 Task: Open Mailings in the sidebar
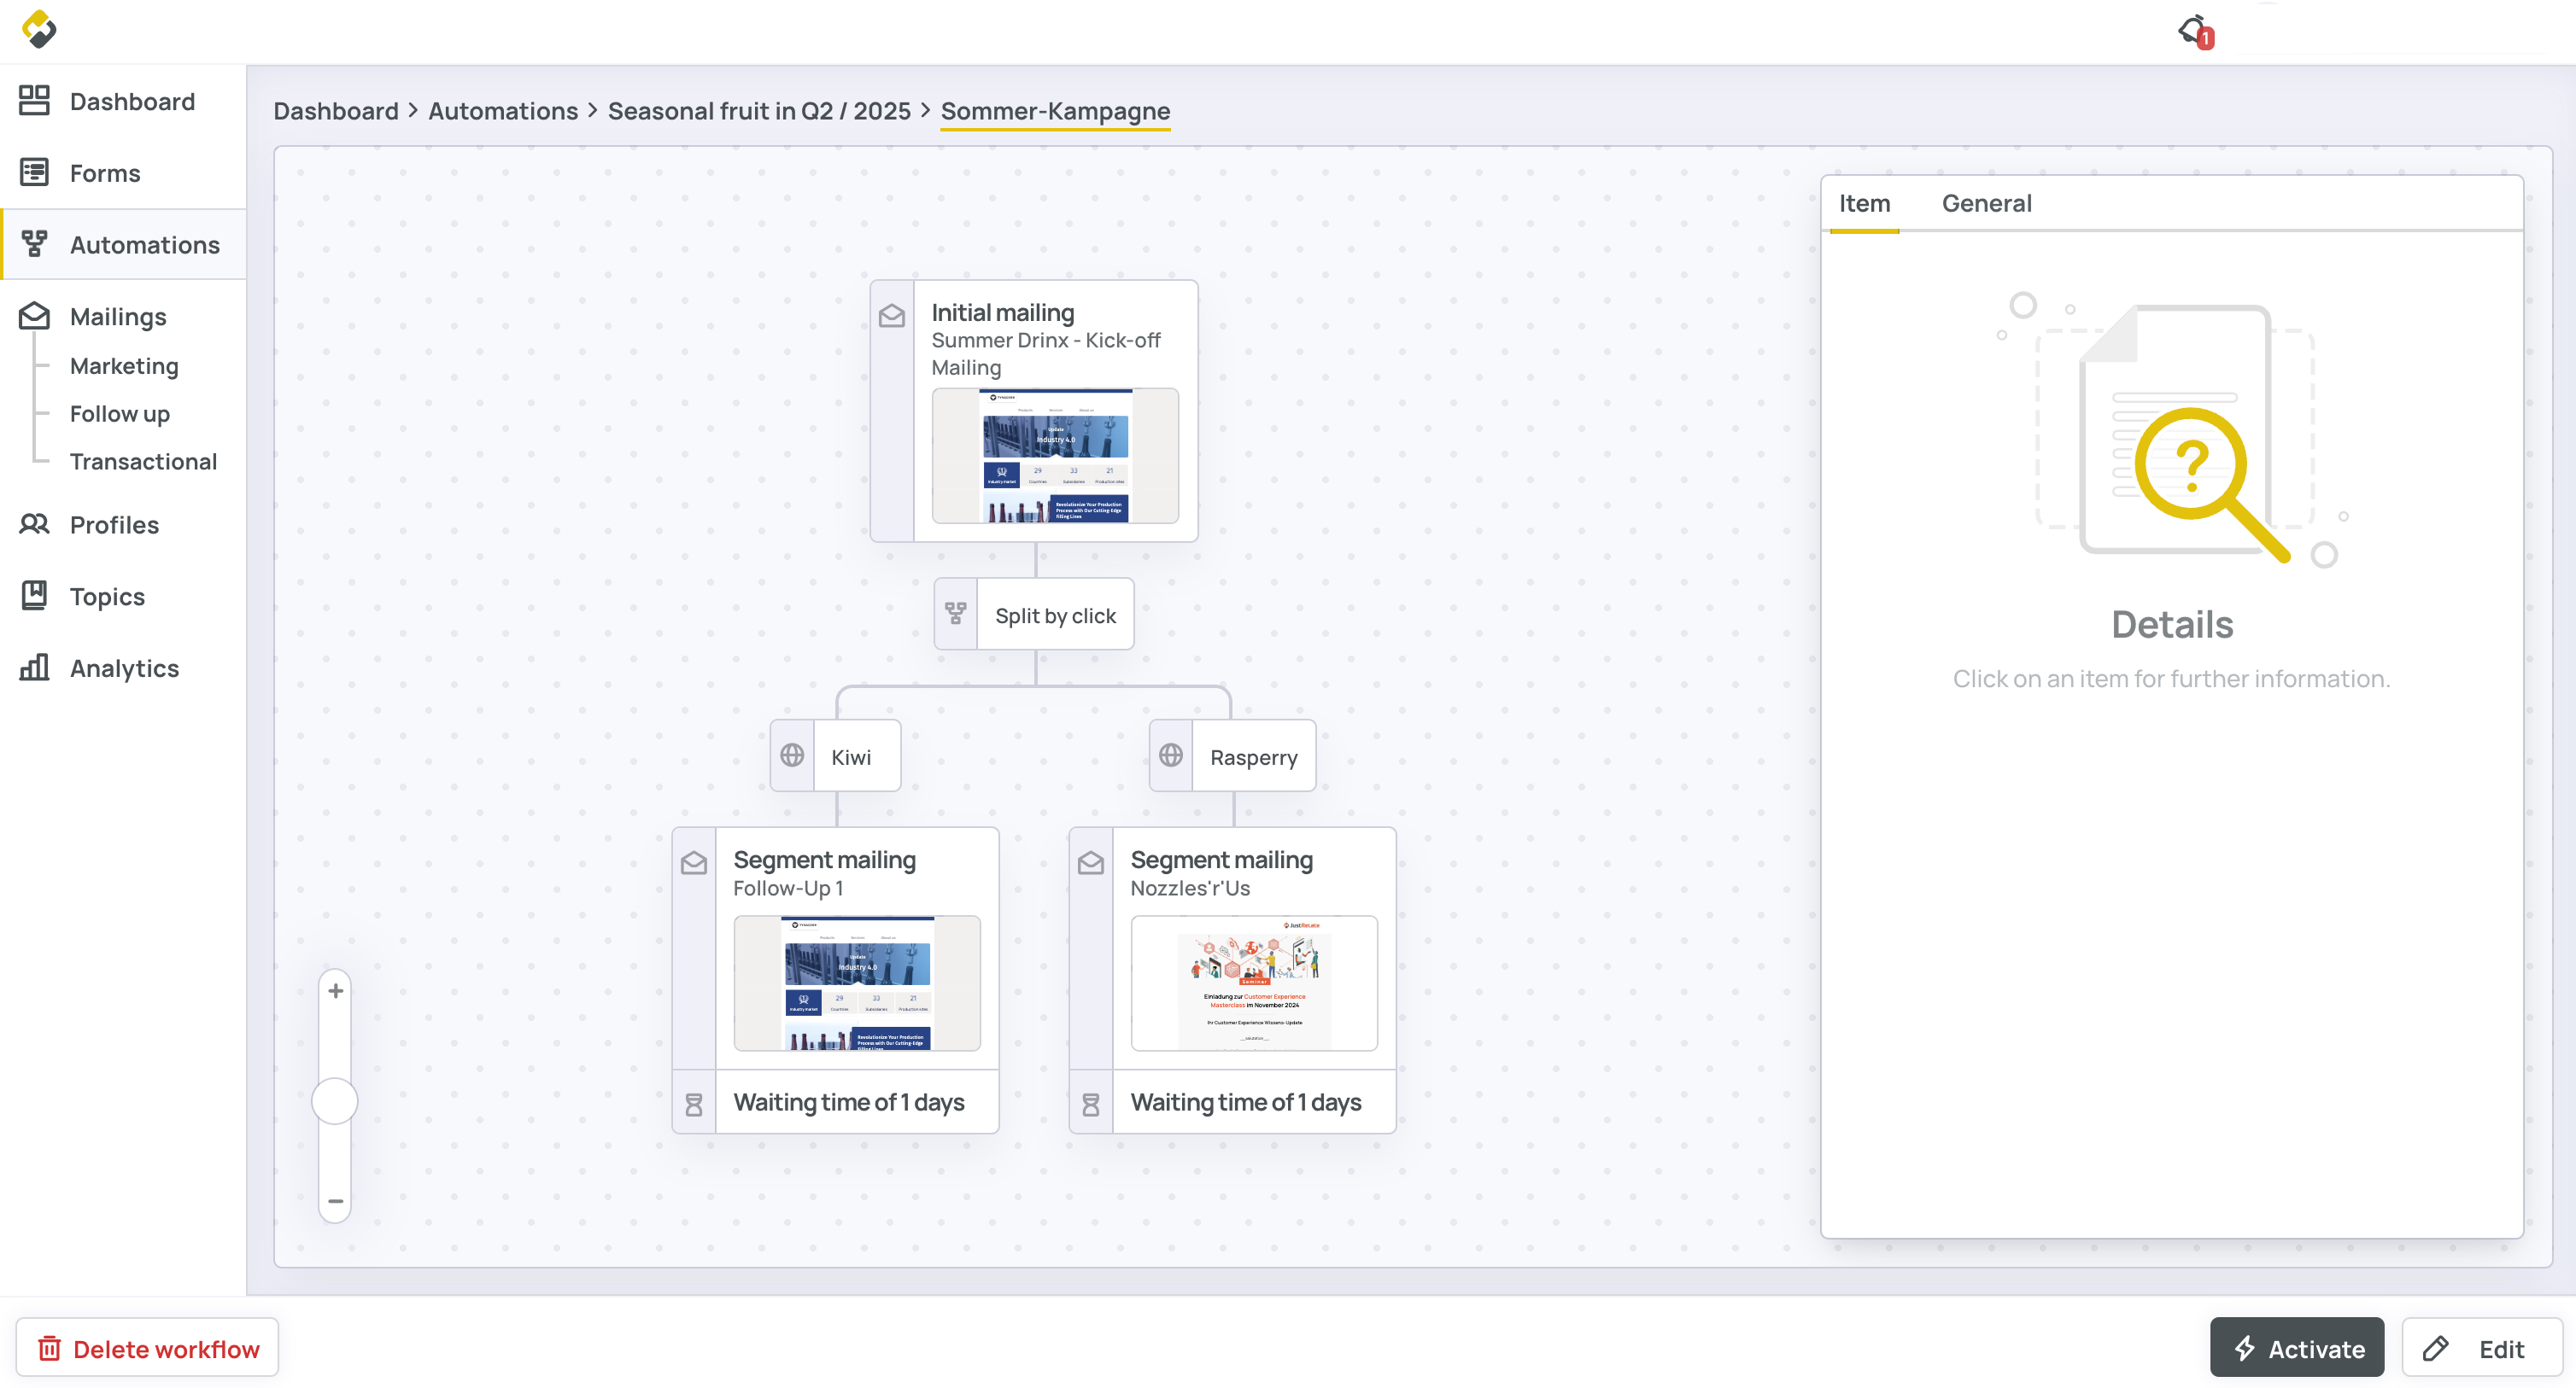[x=118, y=317]
